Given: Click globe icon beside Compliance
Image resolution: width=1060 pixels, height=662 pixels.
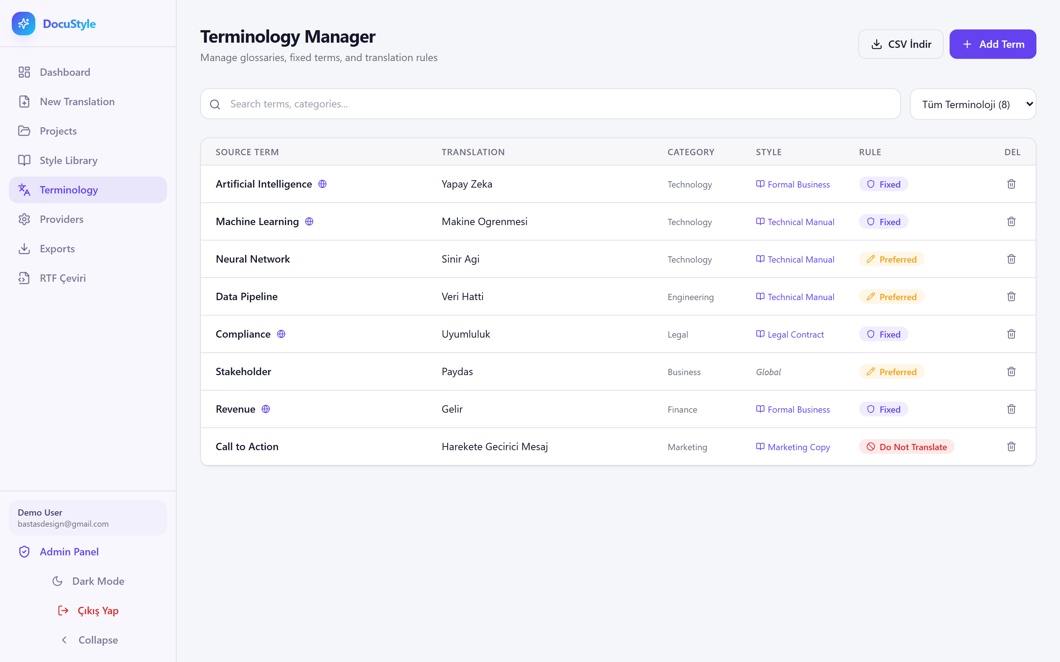Looking at the screenshot, I should 281,334.
